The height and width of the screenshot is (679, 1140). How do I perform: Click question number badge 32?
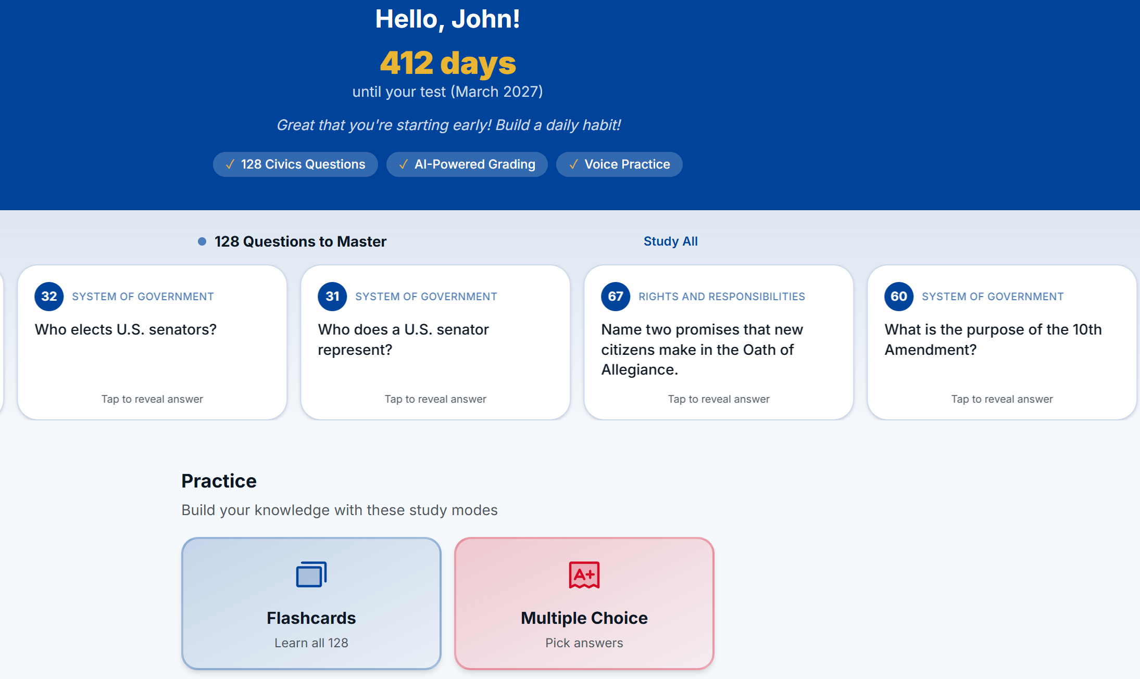48,296
